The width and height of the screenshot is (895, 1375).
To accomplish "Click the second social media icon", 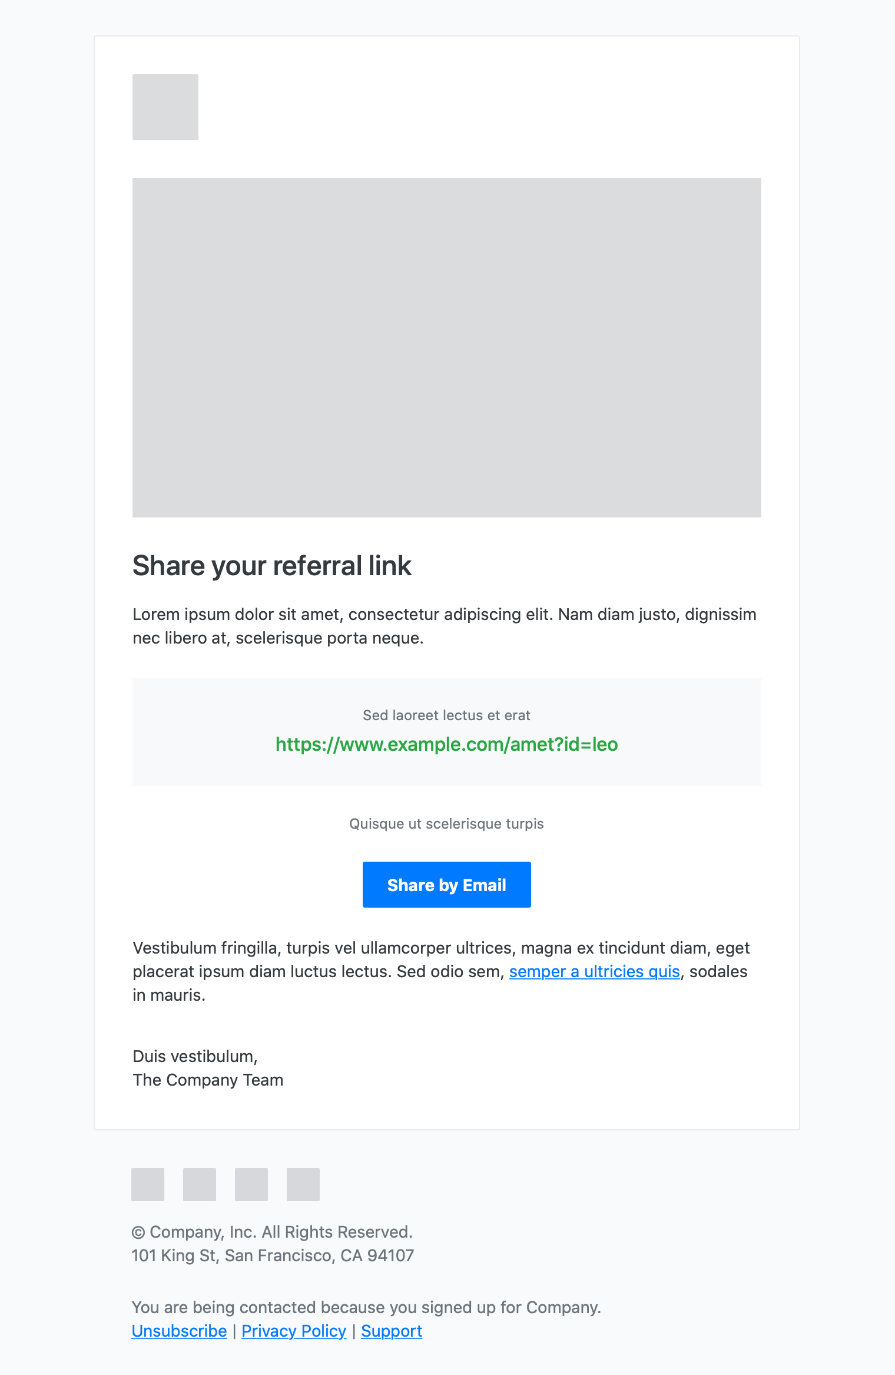I will [x=200, y=1184].
